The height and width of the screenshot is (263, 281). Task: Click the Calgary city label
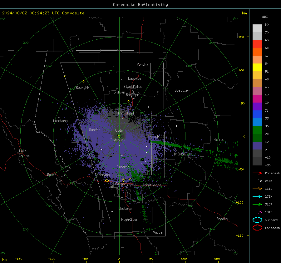[122, 184]
